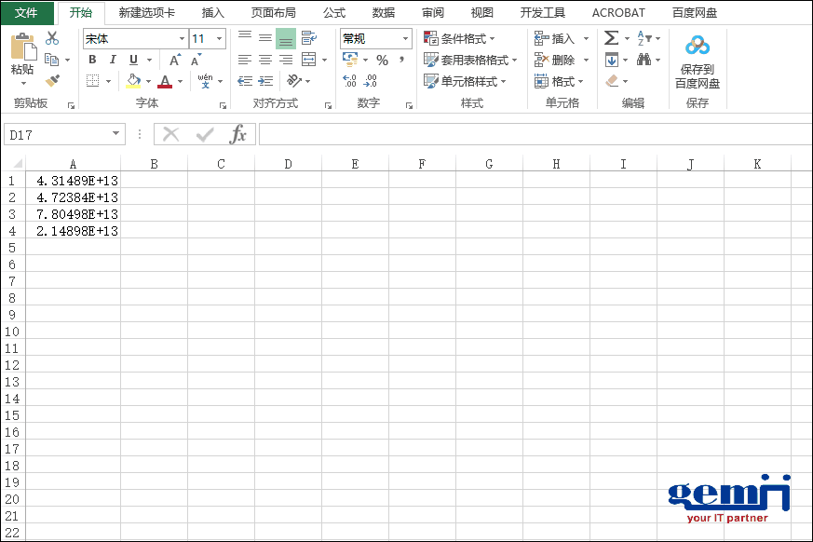Click the AutoSum Σ icon
The image size is (813, 542).
tap(609, 36)
